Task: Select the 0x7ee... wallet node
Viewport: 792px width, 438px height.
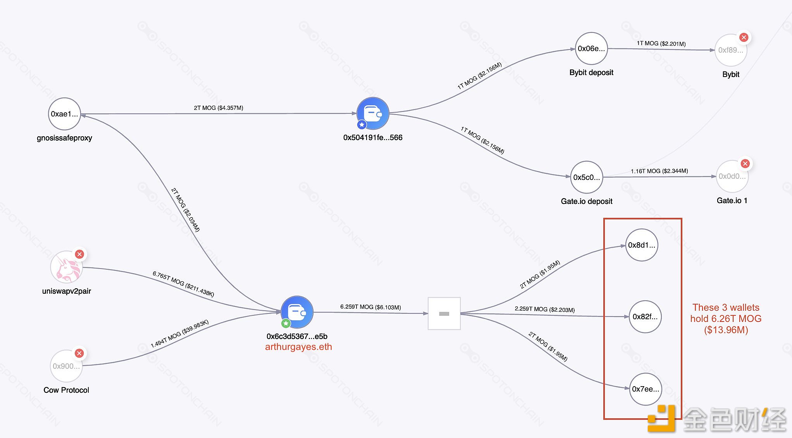Action: [x=646, y=389]
